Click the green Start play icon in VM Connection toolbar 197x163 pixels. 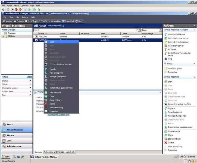(x=30, y=10)
